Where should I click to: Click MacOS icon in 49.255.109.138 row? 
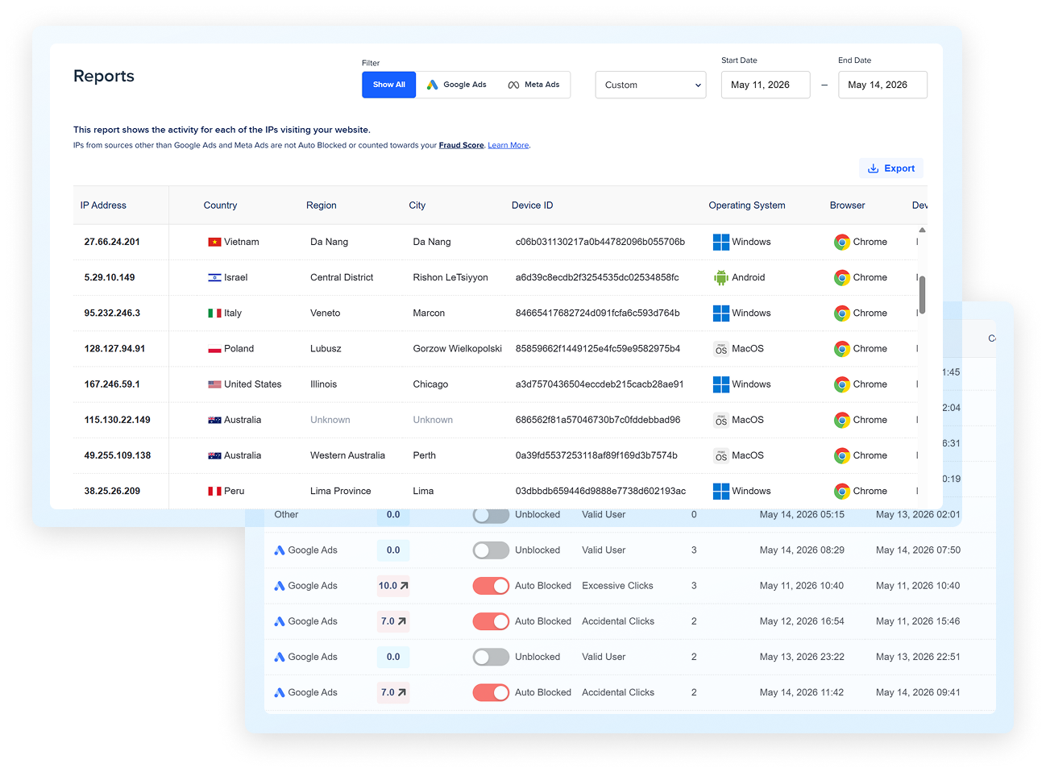click(x=720, y=455)
